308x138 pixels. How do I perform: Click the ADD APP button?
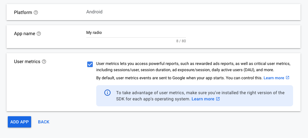pos(19,122)
